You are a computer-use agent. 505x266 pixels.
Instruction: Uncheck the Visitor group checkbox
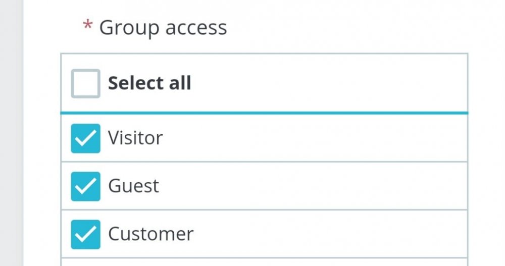click(85, 138)
